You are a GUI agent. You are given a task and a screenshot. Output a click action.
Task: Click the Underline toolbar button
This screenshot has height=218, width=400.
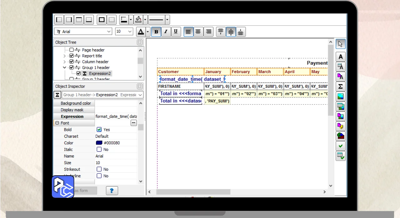pos(176,31)
